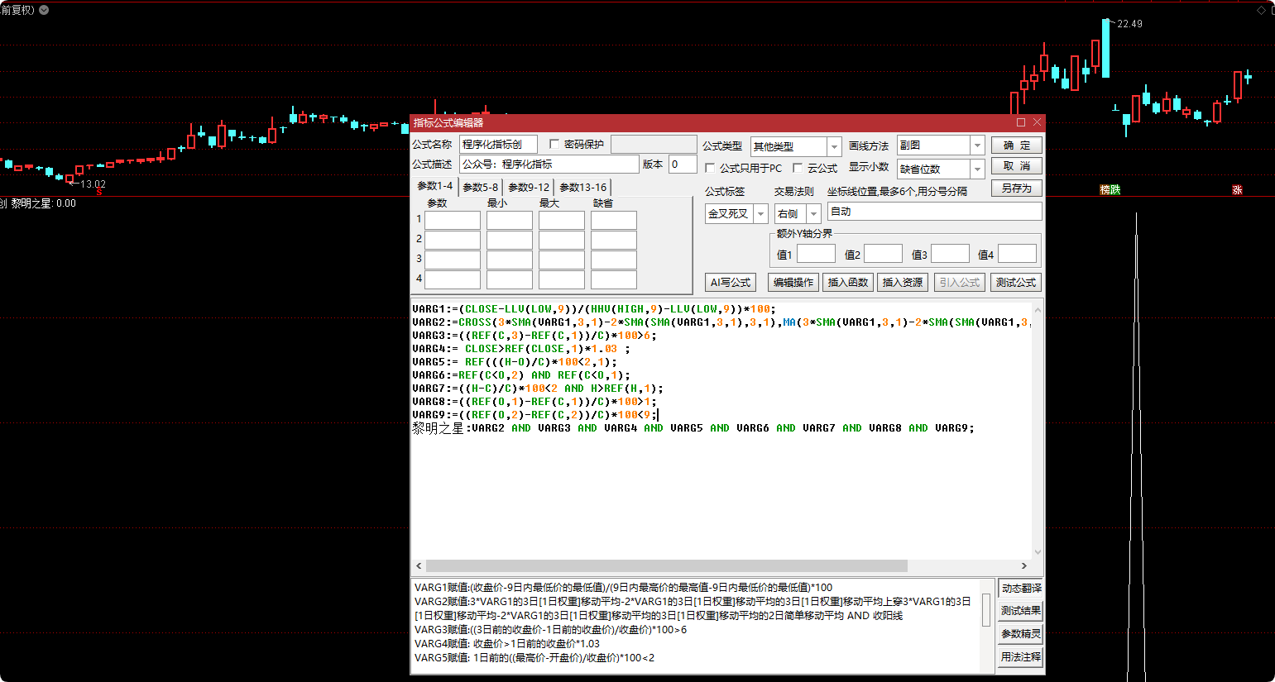Click the diamond icon at chart top-right
This screenshot has width=1275, height=682.
point(1262,10)
